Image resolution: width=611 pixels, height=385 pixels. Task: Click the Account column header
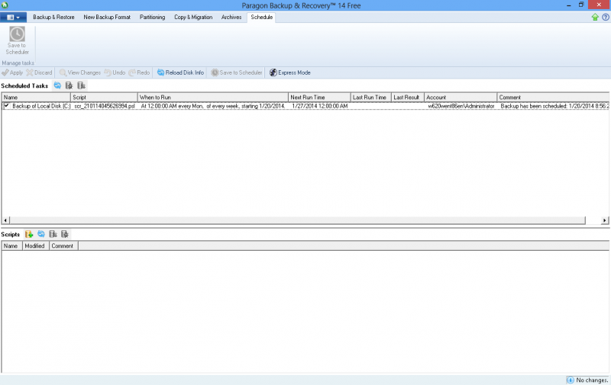461,98
